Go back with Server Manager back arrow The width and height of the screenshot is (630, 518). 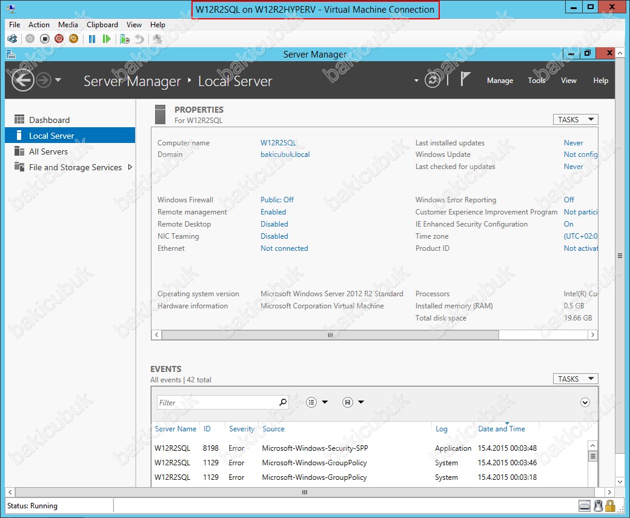click(x=22, y=80)
